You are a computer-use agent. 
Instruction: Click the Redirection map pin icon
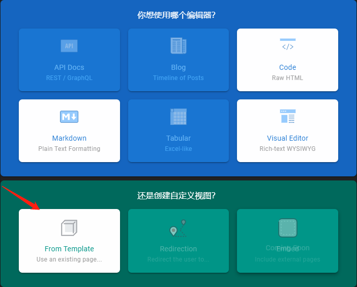point(178,229)
